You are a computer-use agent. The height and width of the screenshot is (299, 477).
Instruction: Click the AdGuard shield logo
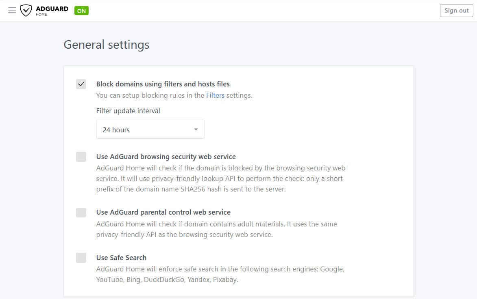point(26,11)
